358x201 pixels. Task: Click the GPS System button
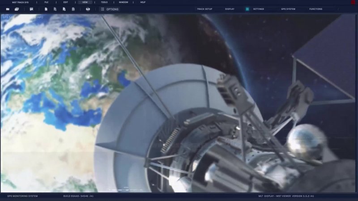[x=288, y=9]
